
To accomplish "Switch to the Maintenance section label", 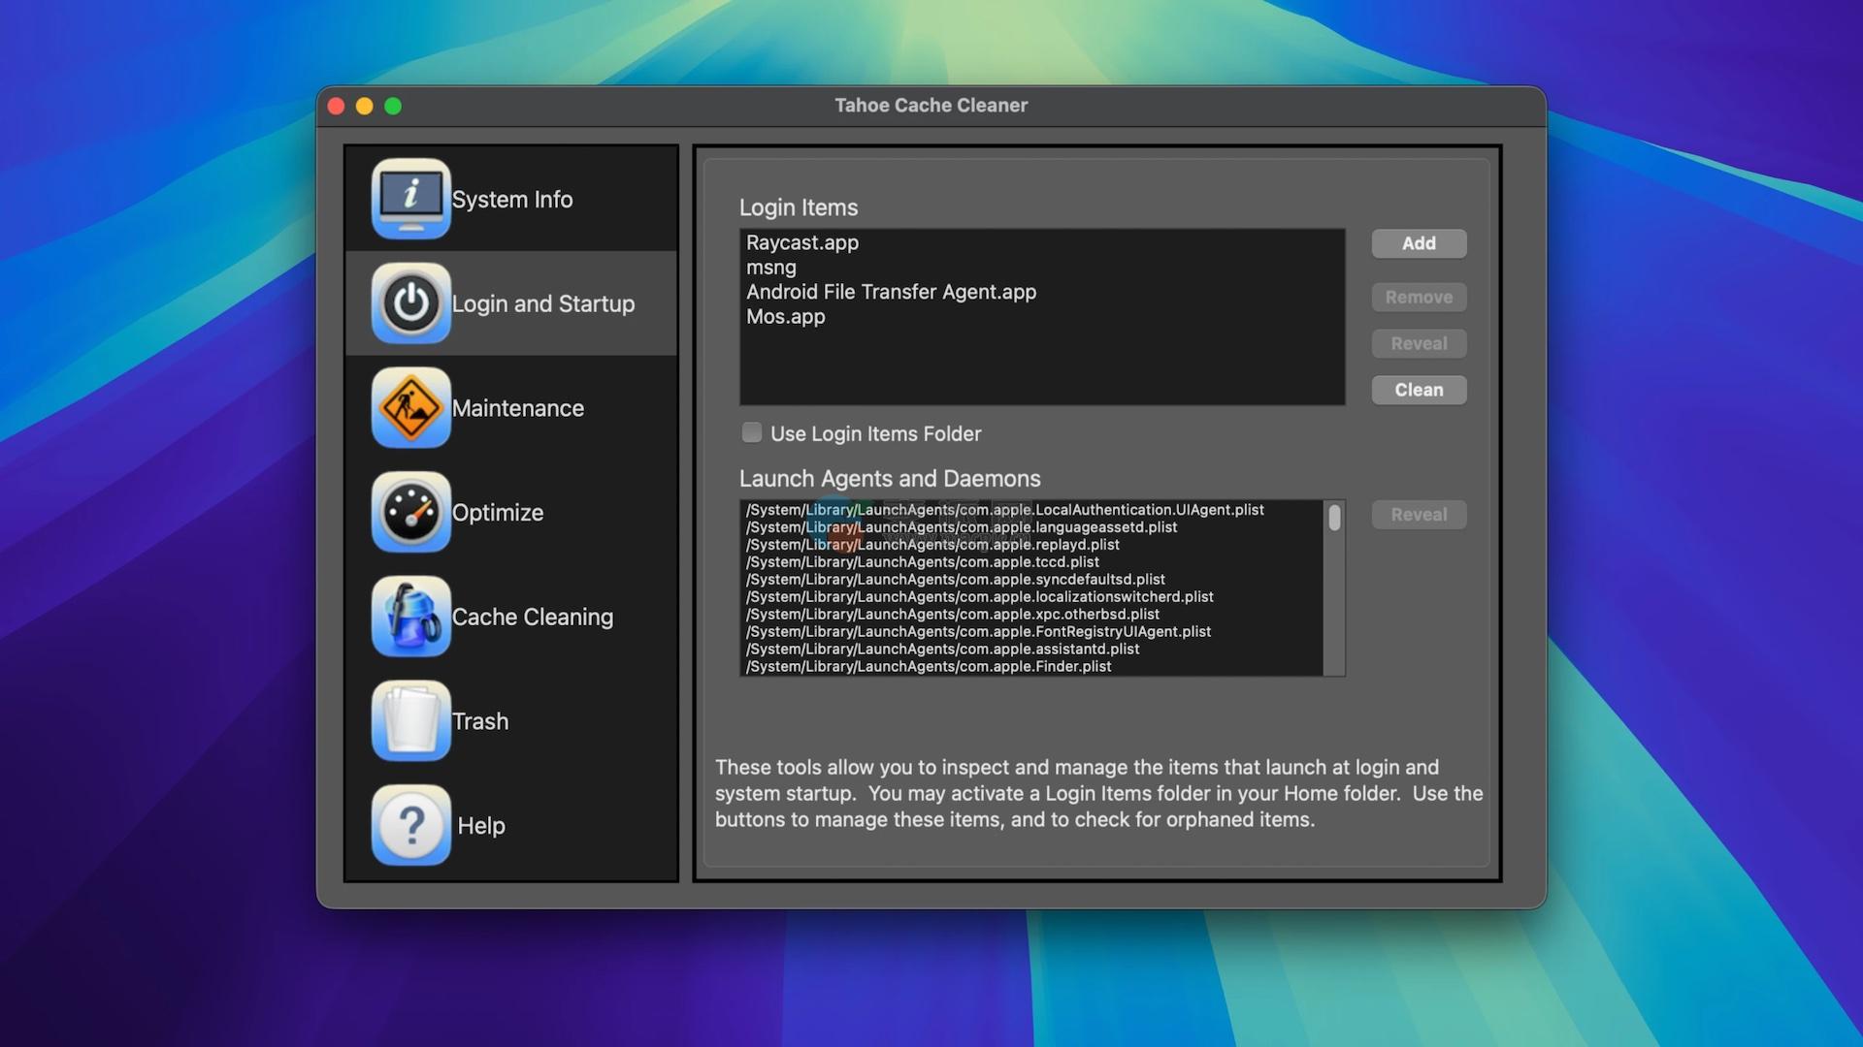I will point(517,408).
